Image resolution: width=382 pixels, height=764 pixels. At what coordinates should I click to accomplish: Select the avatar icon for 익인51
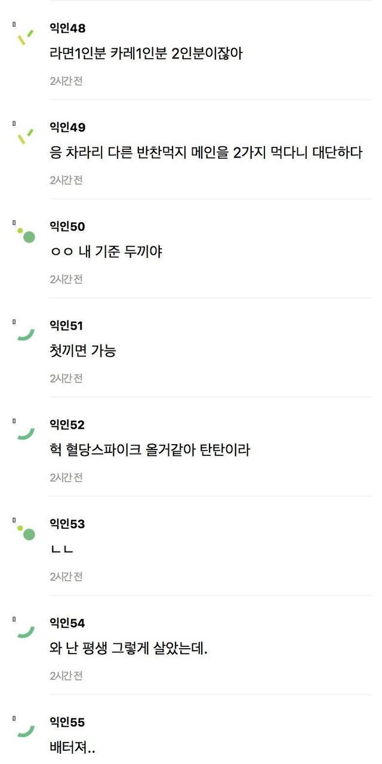pyautogui.click(x=26, y=334)
